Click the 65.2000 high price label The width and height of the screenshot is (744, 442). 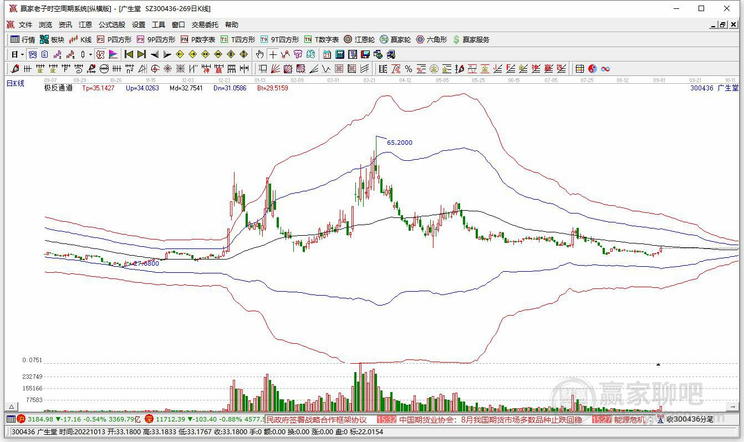click(400, 143)
